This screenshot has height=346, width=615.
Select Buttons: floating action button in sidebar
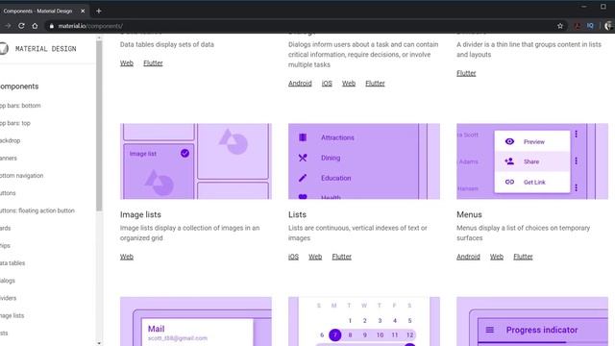[37, 210]
